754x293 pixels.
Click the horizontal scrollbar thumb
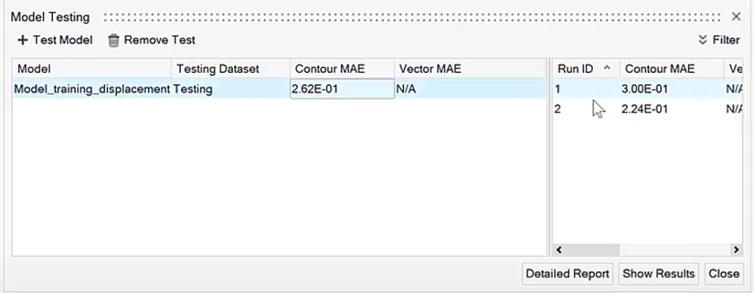[592, 249]
